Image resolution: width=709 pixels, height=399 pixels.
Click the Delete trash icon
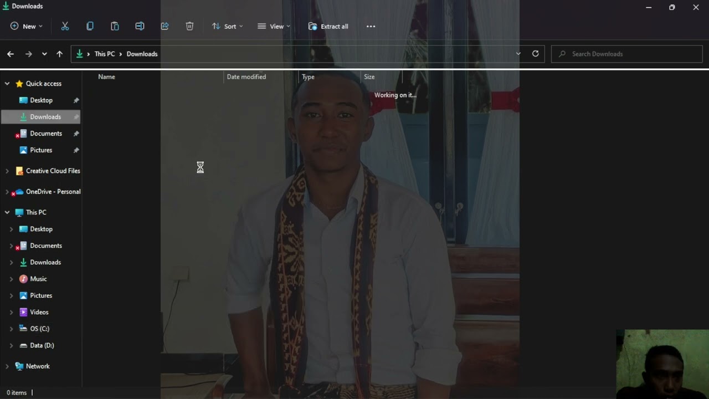tap(189, 26)
